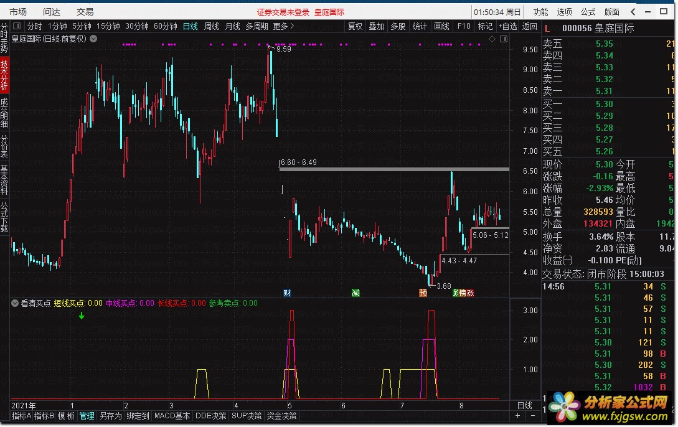Select DDE决策 indicator template
Viewport: 678px width, 427px height.
click(x=210, y=416)
